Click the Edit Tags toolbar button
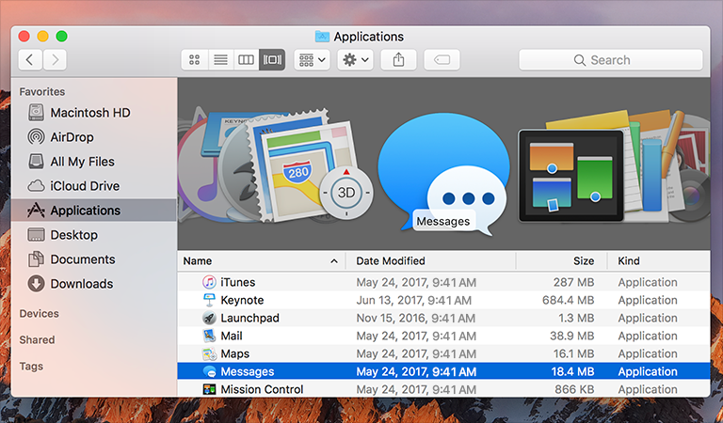723x423 pixels. [442, 60]
